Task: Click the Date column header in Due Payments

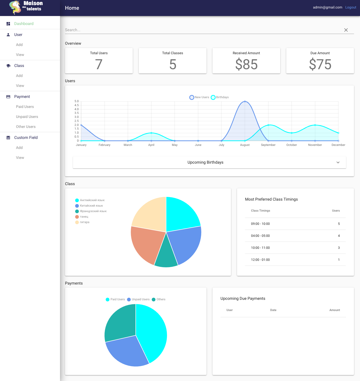Action: [273, 310]
